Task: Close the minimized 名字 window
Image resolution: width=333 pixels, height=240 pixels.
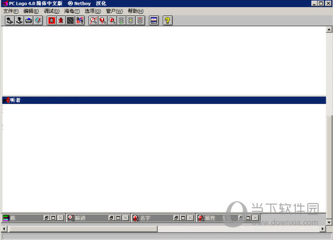Action: point(191,218)
